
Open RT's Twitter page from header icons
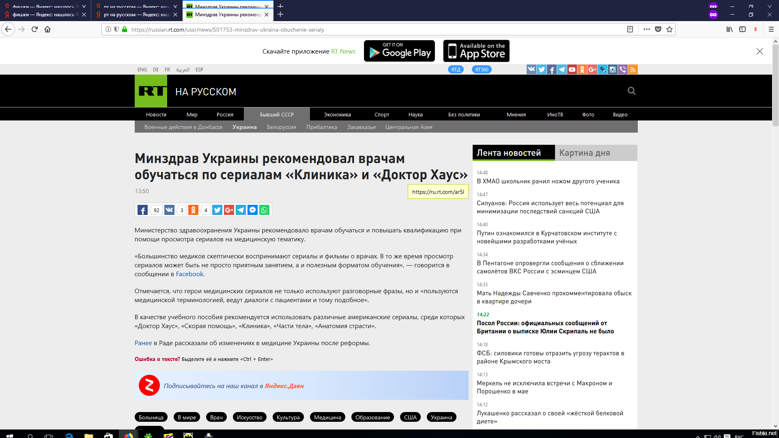pos(541,69)
